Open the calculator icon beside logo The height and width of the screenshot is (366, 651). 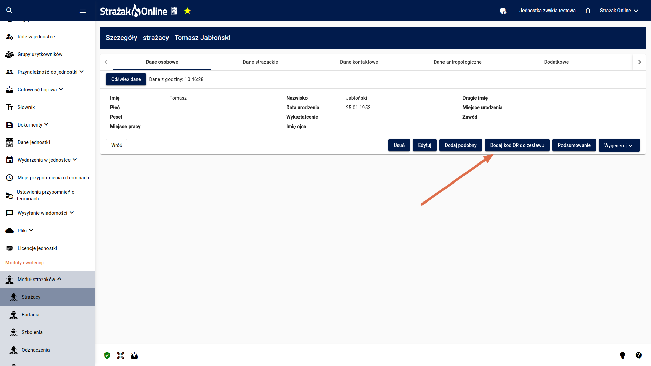[174, 11]
